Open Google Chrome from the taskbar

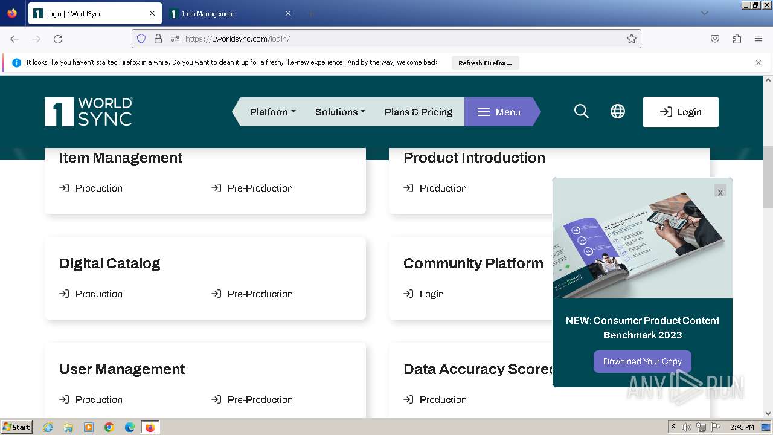click(x=109, y=427)
